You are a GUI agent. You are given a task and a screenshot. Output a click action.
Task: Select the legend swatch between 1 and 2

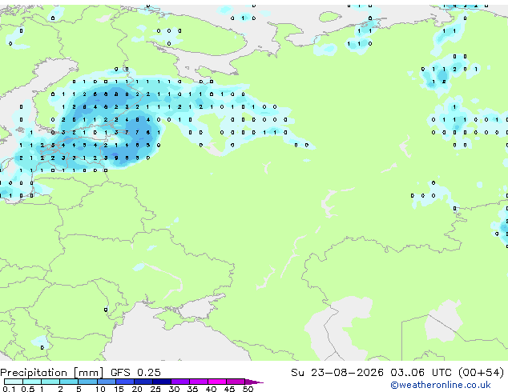pos(50,382)
